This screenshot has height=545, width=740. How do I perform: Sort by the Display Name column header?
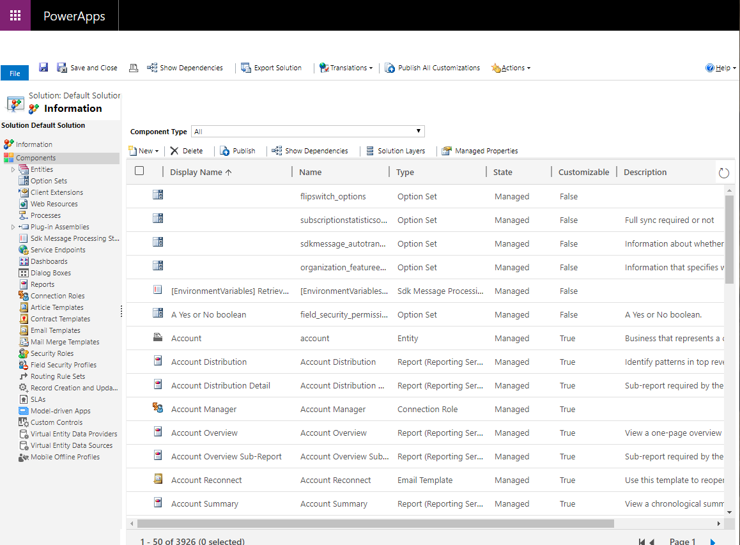point(201,173)
